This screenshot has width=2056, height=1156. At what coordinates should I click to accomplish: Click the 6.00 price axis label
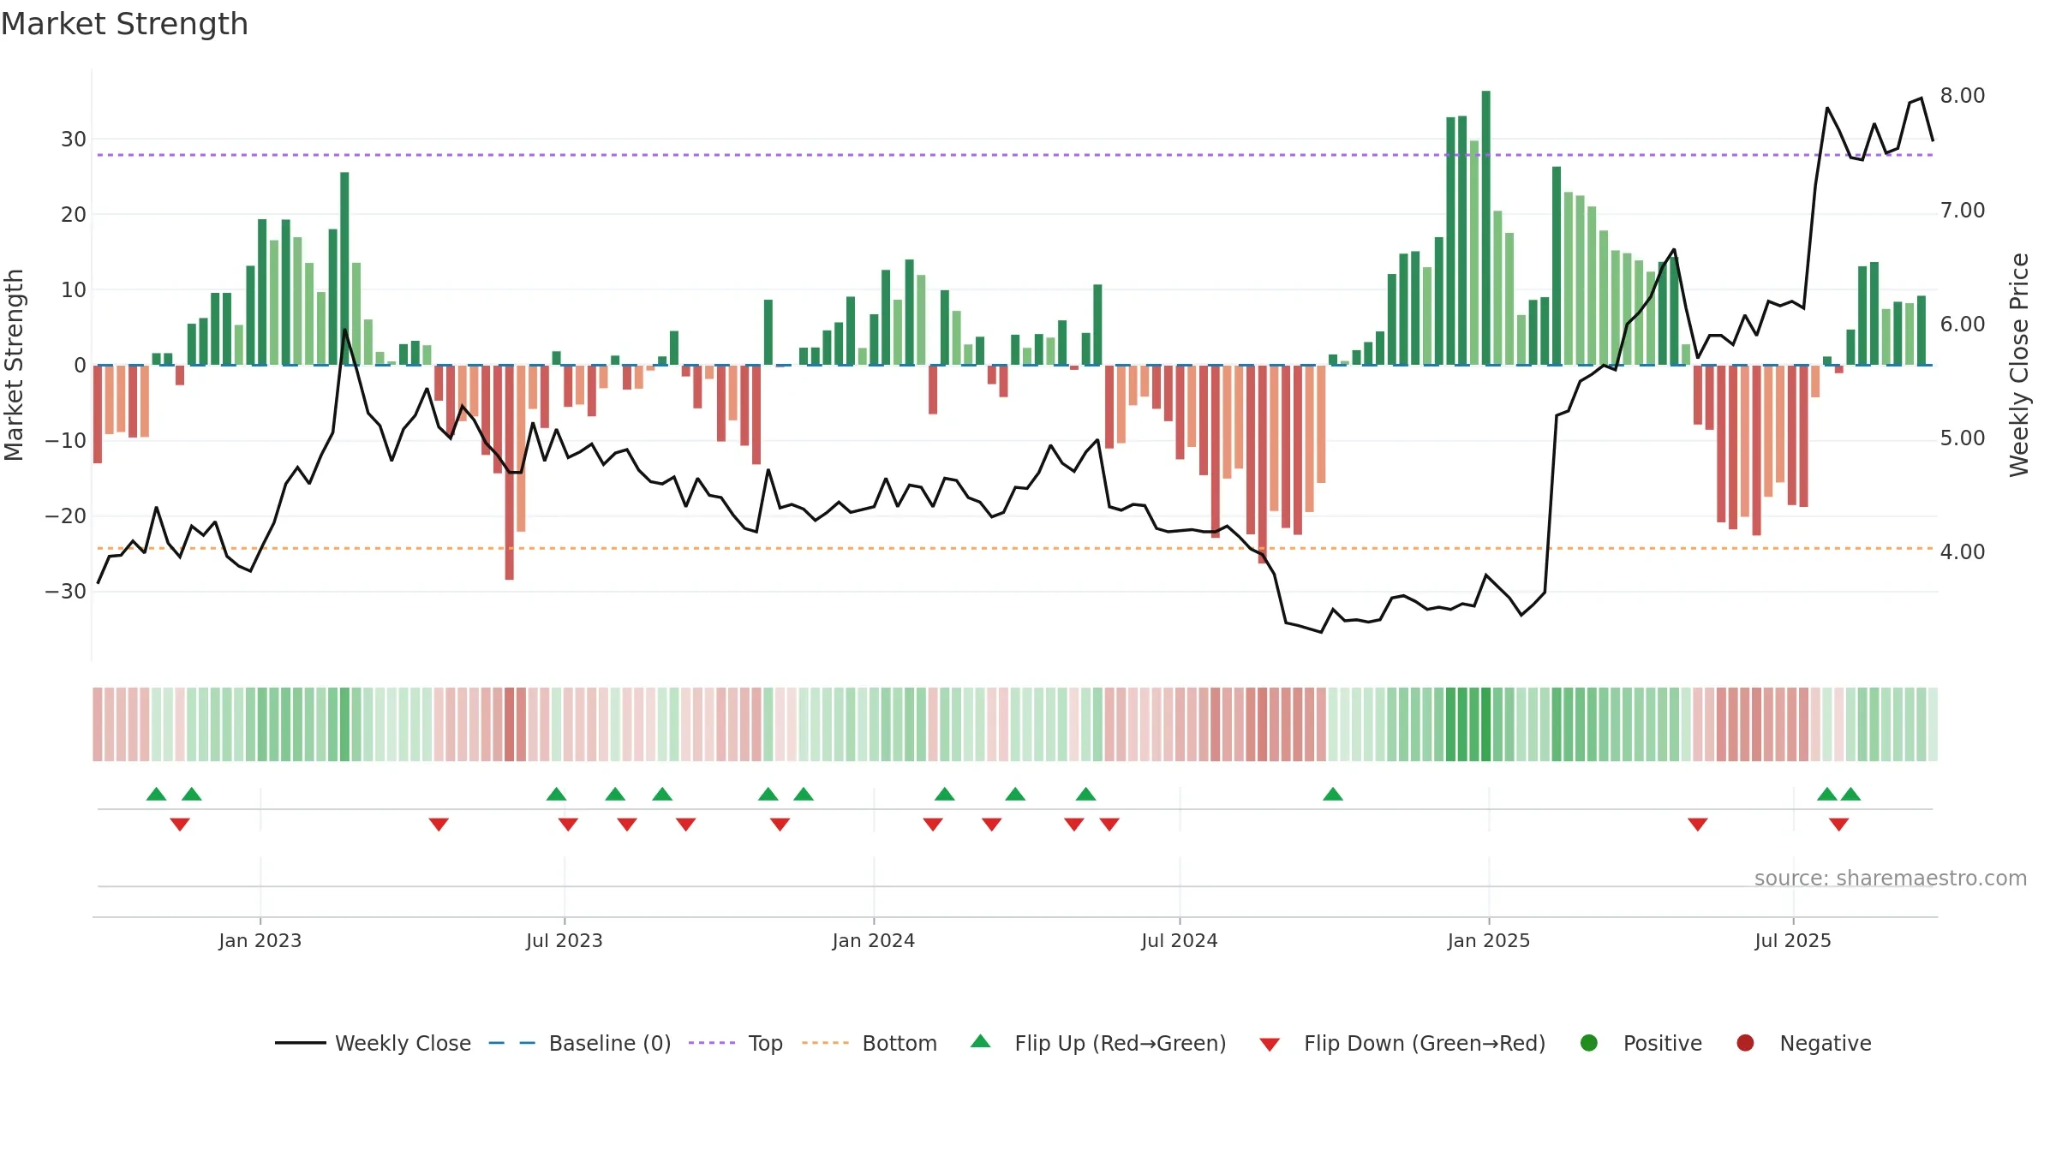[1963, 324]
